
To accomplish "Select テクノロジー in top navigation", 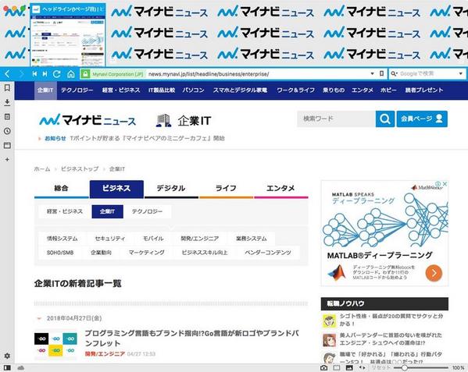I will pos(77,90).
